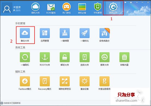The width and height of the screenshot is (151, 106).
Task: Open 卸载内置 trash can tool
Action: click(124, 57)
